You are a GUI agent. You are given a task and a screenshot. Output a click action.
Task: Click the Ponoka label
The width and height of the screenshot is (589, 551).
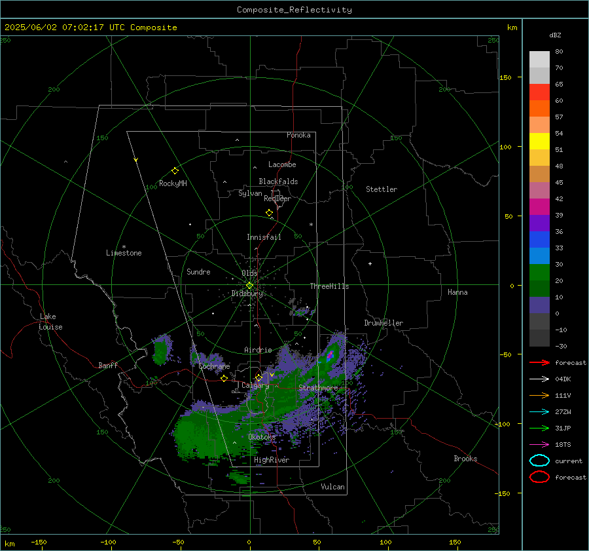pos(298,135)
